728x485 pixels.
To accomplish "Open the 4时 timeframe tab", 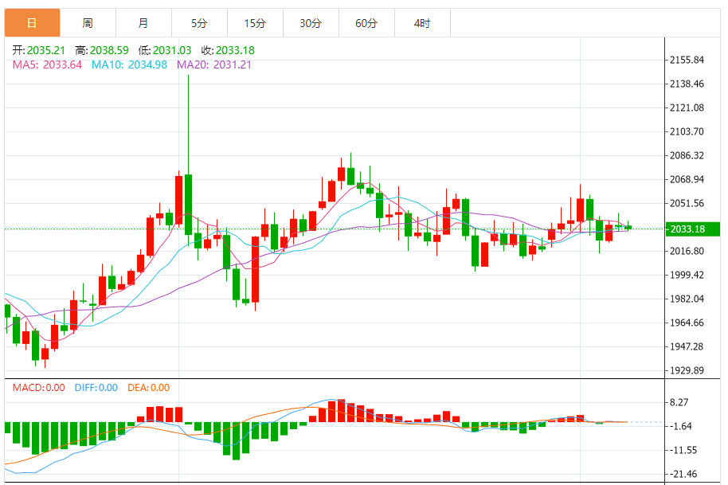I will click(x=422, y=23).
